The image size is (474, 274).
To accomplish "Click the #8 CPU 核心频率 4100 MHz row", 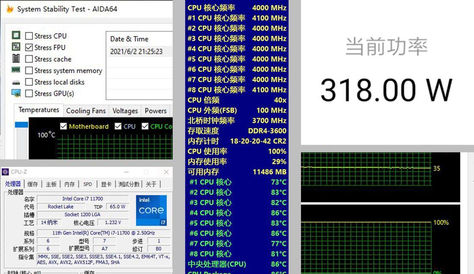I will point(237,90).
